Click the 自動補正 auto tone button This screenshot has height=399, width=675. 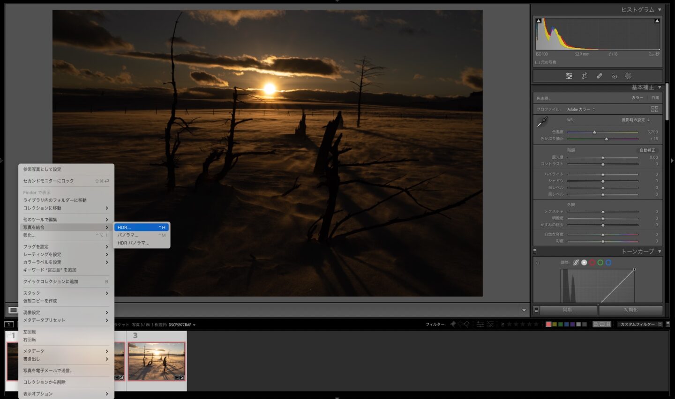click(647, 150)
